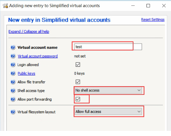
Task: Click help icon next to Login allowed
Action: [13, 64]
